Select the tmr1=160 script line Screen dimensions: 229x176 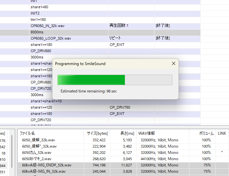(38, 19)
